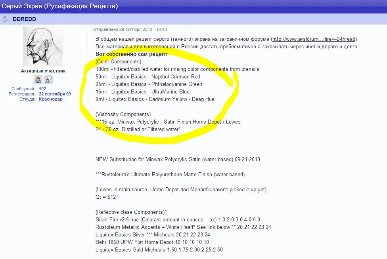Click the 'Активный участник' rank label
This screenshot has height=259, width=387.
click(x=43, y=71)
